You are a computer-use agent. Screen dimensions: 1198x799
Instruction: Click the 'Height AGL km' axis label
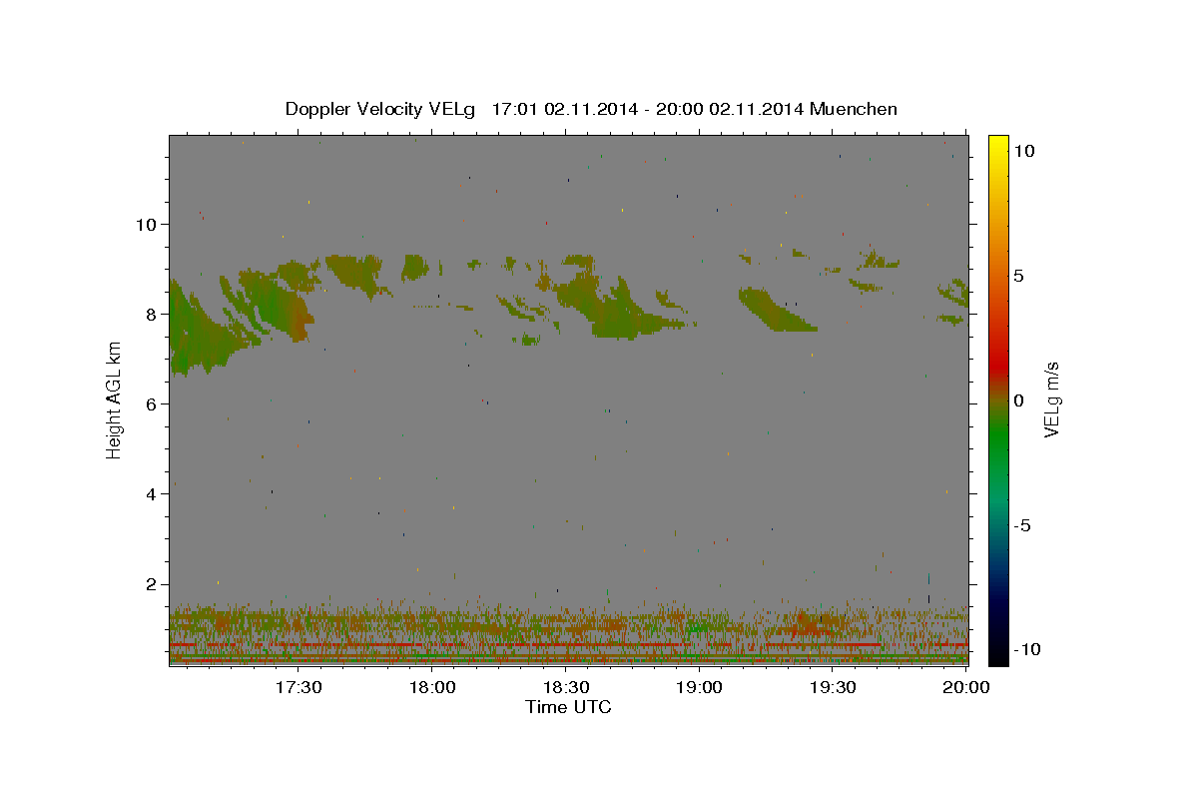115,400
